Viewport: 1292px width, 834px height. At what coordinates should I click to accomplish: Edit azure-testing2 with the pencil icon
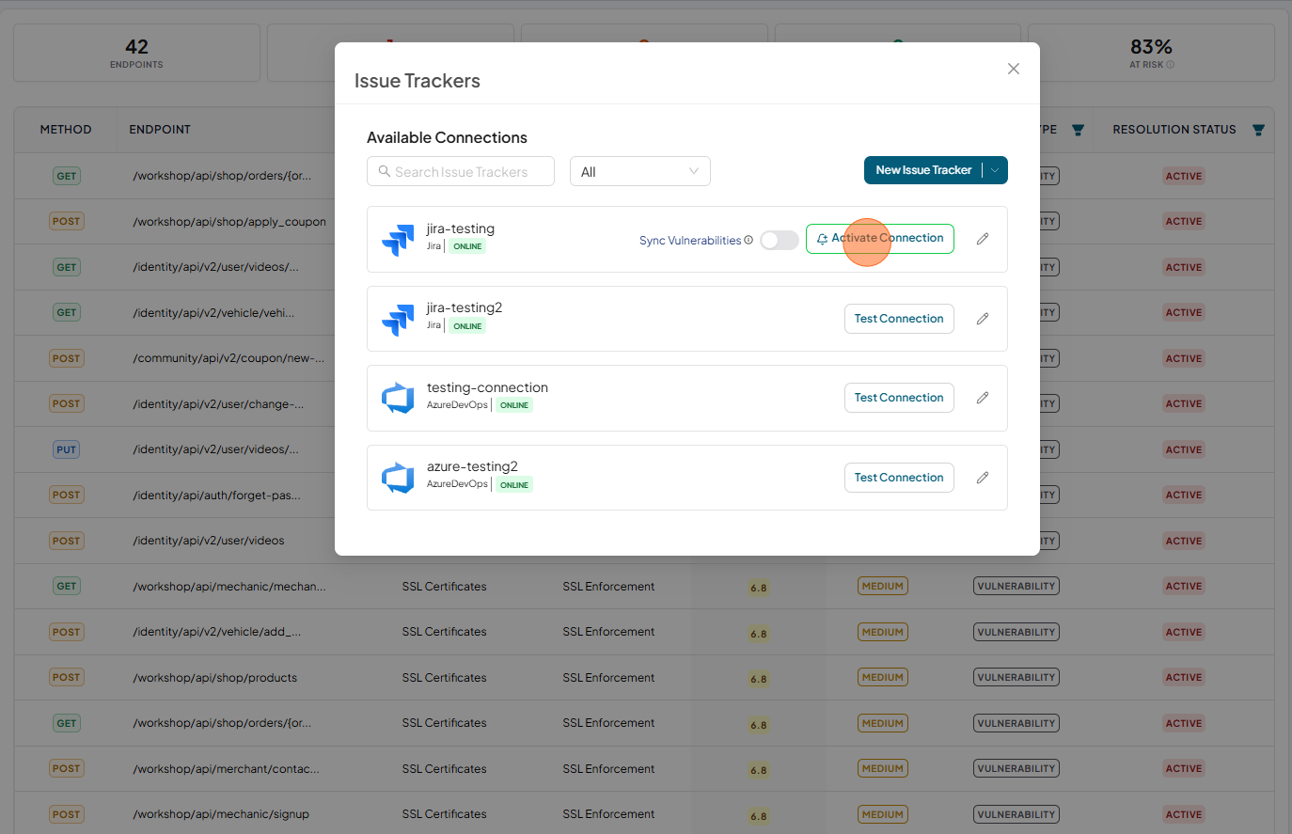pyautogui.click(x=983, y=478)
